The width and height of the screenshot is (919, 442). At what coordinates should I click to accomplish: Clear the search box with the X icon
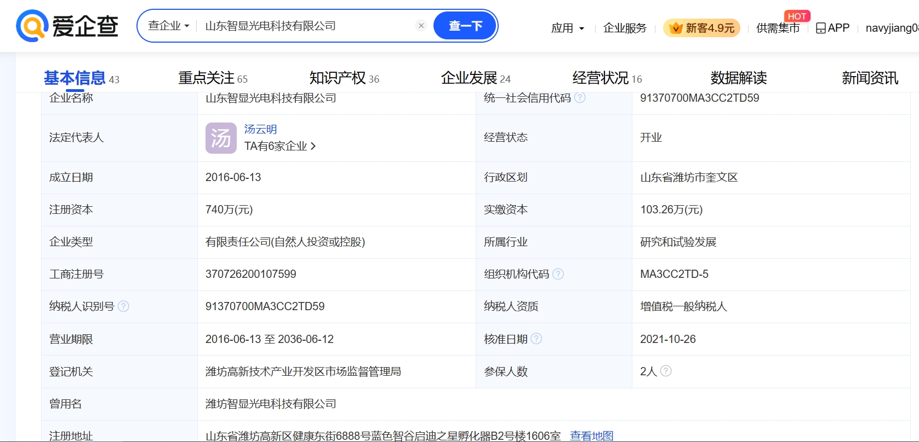pos(421,26)
